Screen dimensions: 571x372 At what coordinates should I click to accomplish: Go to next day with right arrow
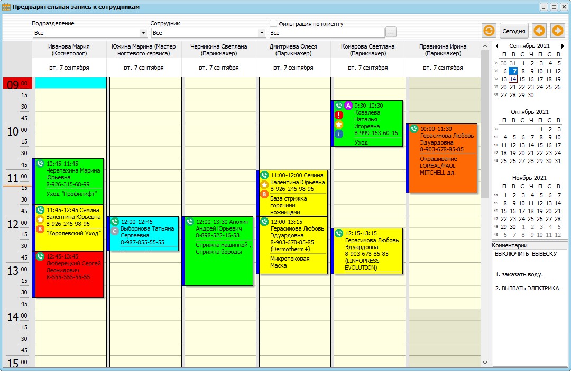[558, 31]
